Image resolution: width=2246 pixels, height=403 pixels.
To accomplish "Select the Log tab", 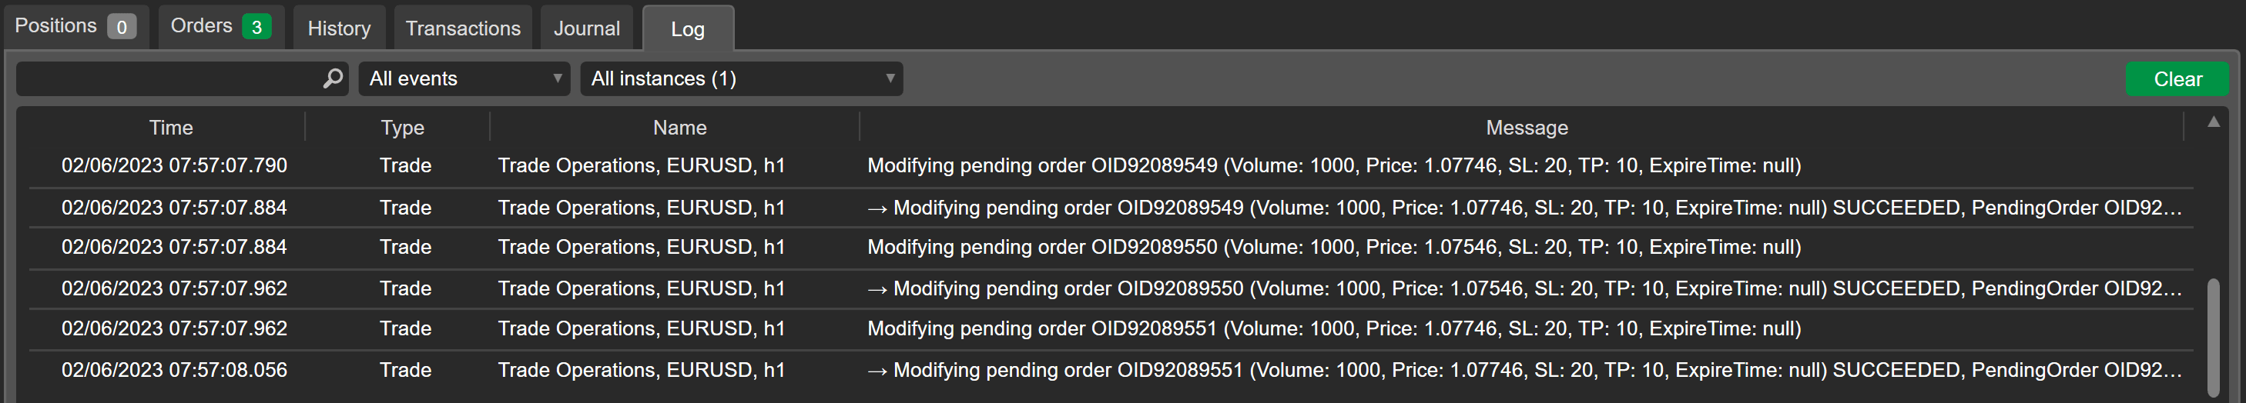I will click(x=688, y=28).
